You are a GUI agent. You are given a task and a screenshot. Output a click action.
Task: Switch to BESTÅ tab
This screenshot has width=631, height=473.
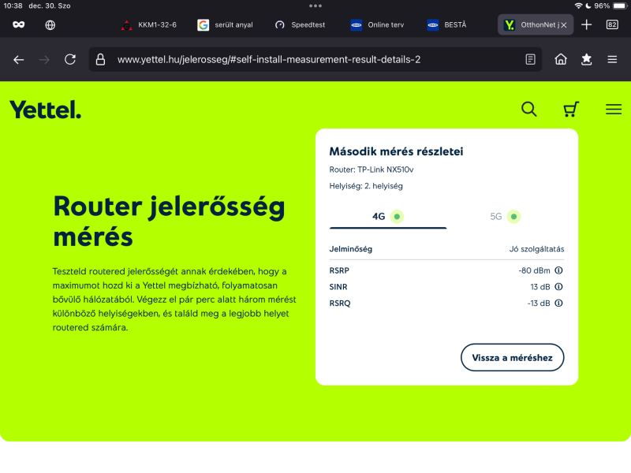(x=446, y=25)
